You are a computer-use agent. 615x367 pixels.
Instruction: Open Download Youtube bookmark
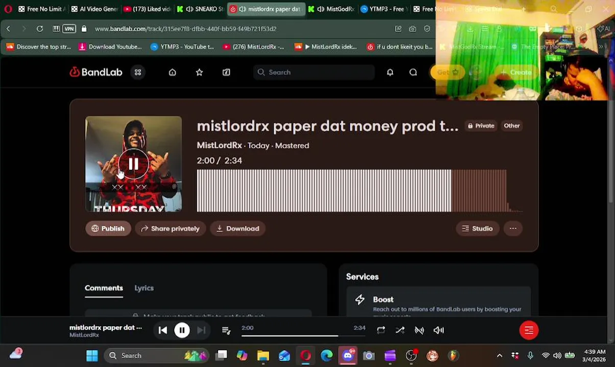click(x=110, y=47)
